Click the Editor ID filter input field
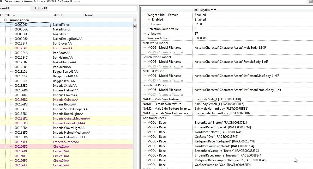The width and height of the screenshot is (313, 169). [x=93, y=8]
